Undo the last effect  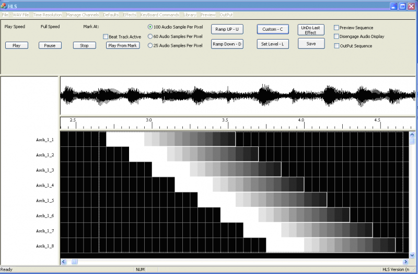point(310,30)
